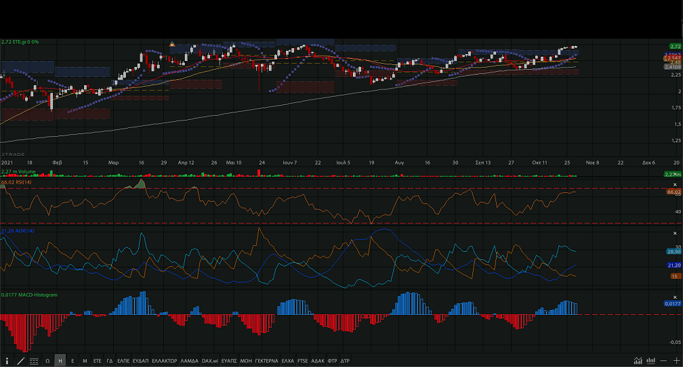Select the monthly M timeframe
The width and height of the screenshot is (683, 367).
85,361
